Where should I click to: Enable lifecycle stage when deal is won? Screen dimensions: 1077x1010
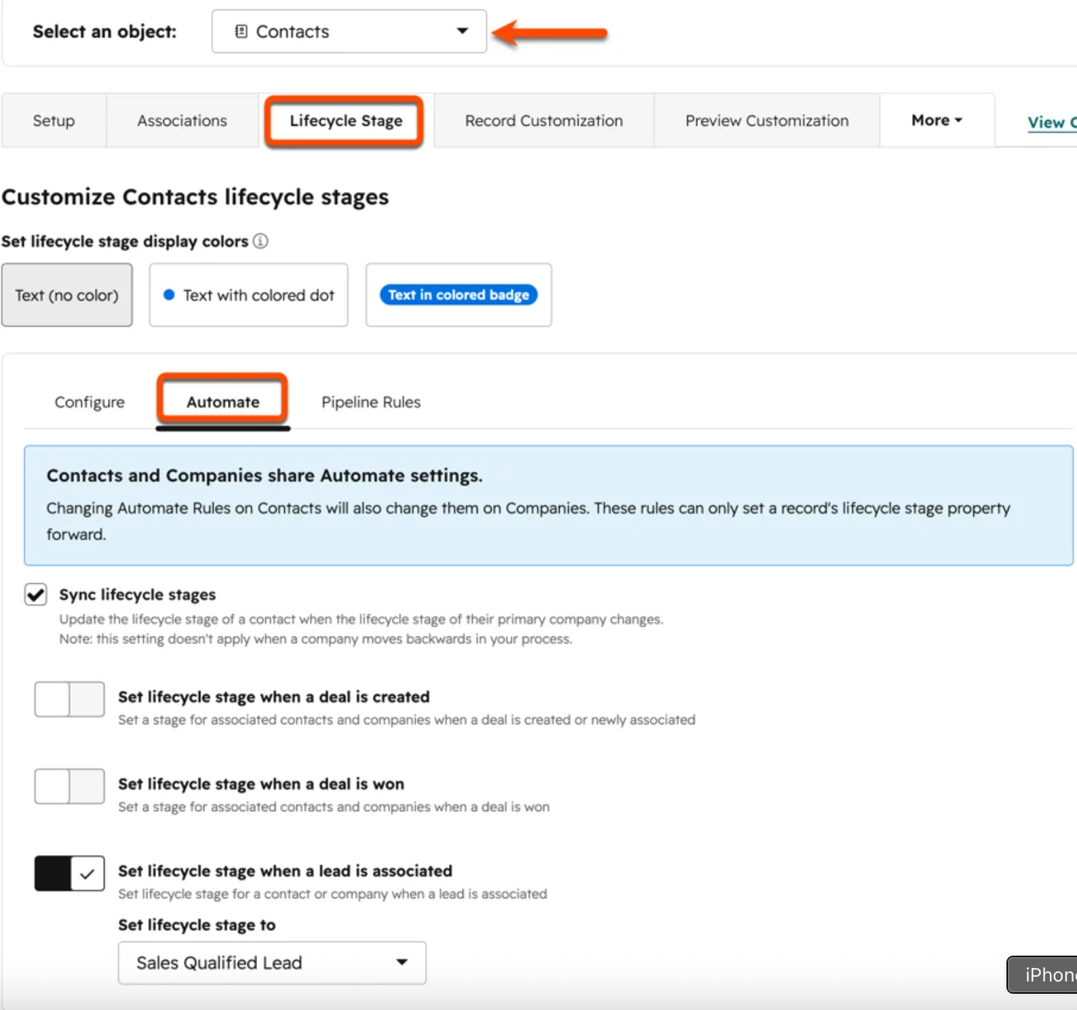tap(69, 786)
